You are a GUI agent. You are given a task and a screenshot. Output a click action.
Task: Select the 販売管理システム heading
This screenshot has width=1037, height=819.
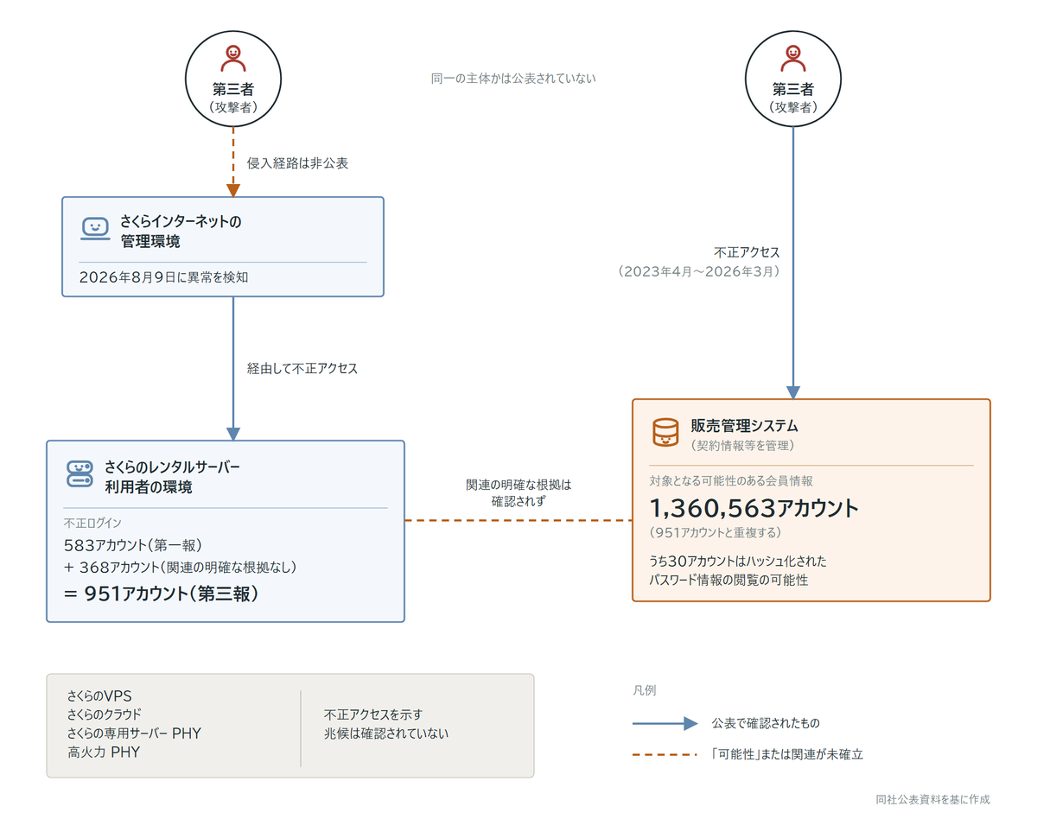pos(744,425)
